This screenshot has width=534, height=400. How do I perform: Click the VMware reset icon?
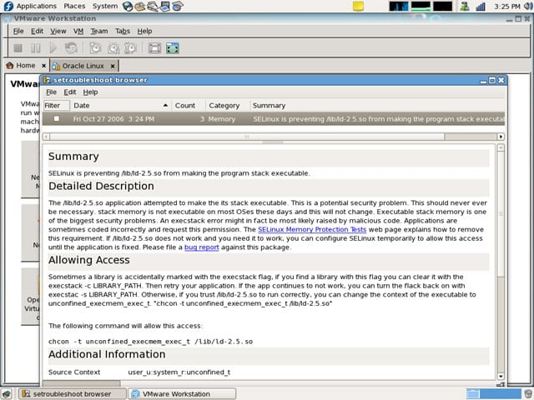[x=71, y=48]
